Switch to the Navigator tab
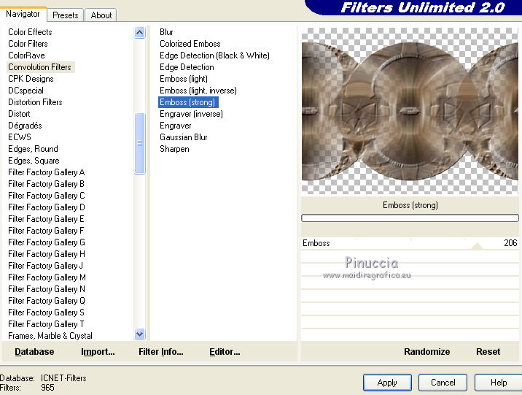The width and height of the screenshot is (522, 395). 23,14
